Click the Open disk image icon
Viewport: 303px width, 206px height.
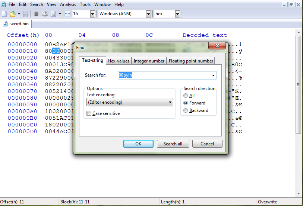(x=54, y=14)
